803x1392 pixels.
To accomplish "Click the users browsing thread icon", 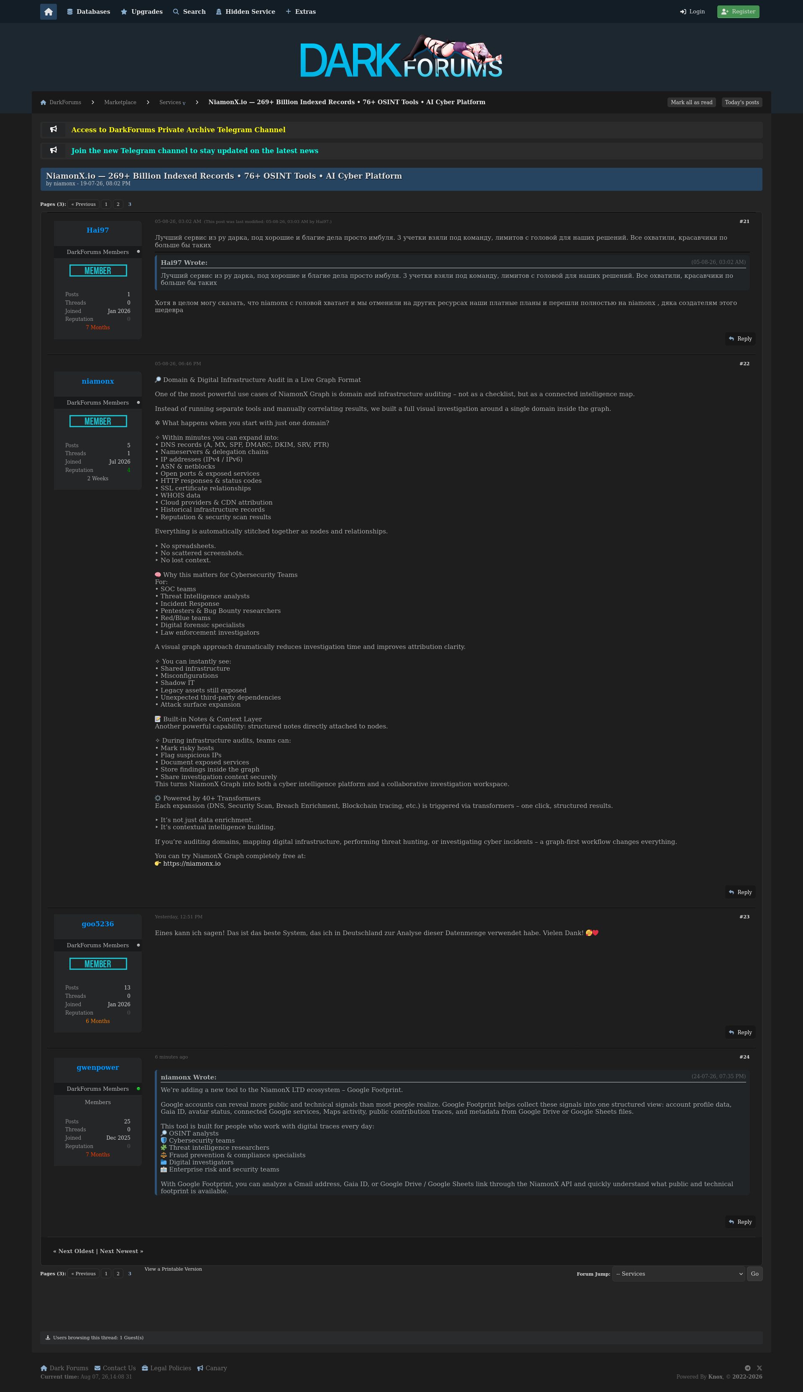I will [x=48, y=1338].
